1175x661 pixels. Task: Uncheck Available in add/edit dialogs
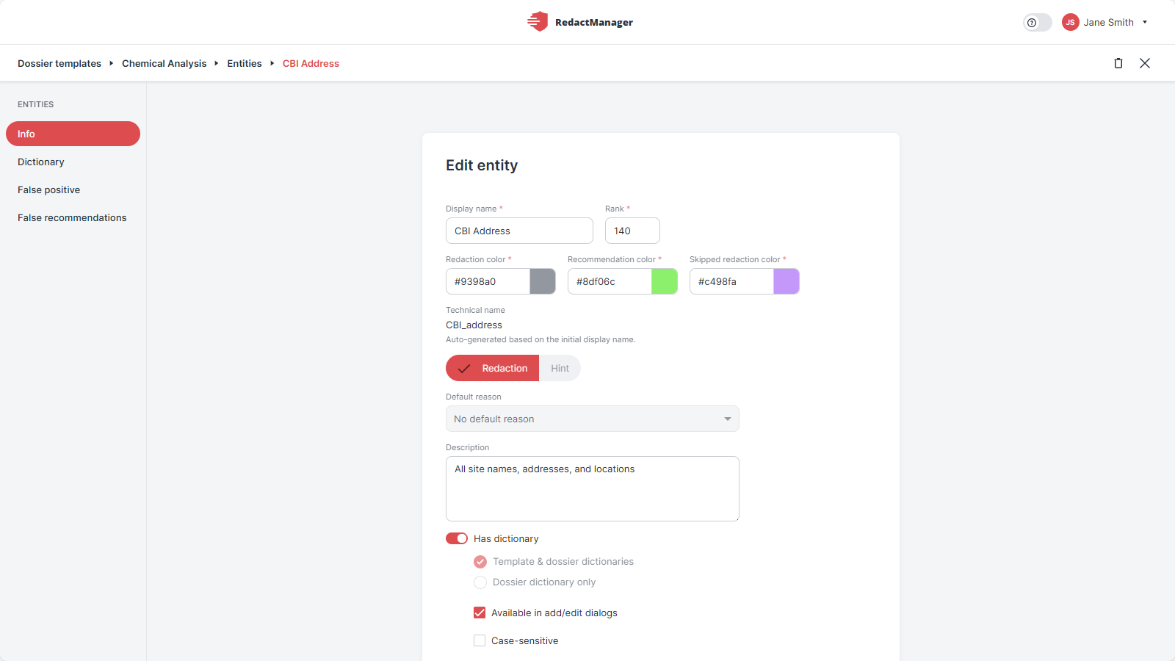[x=480, y=613]
